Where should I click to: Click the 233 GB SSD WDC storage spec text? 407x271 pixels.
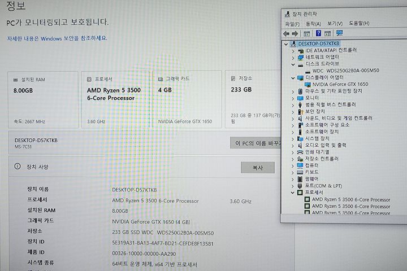coord(163,233)
